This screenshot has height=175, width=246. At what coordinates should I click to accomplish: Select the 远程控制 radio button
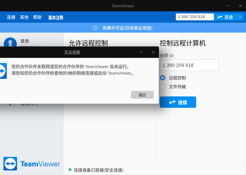pos(162,78)
